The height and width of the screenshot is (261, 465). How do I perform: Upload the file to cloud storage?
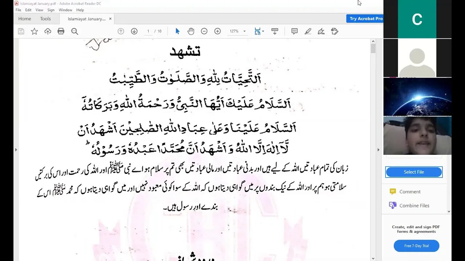click(48, 31)
